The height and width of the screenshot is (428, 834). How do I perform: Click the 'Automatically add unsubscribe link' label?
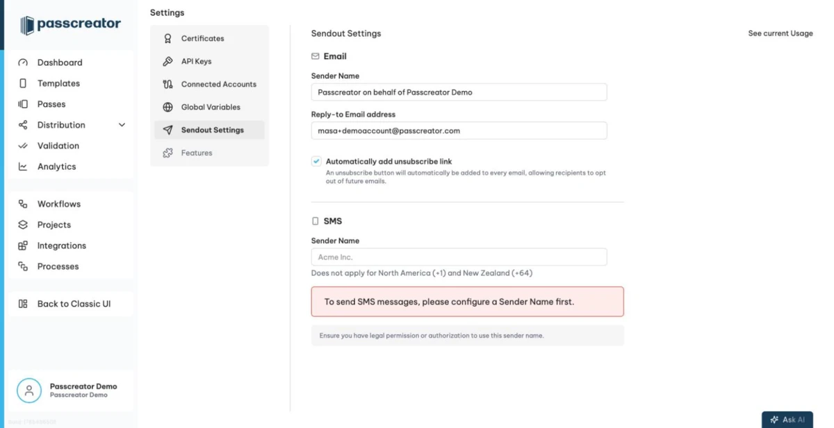coord(389,162)
